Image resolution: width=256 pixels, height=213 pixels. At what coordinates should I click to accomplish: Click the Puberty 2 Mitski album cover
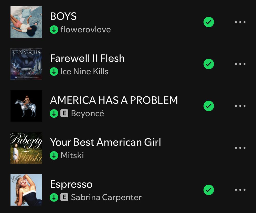26,148
